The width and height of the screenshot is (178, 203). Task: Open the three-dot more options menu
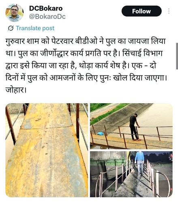tap(169, 11)
